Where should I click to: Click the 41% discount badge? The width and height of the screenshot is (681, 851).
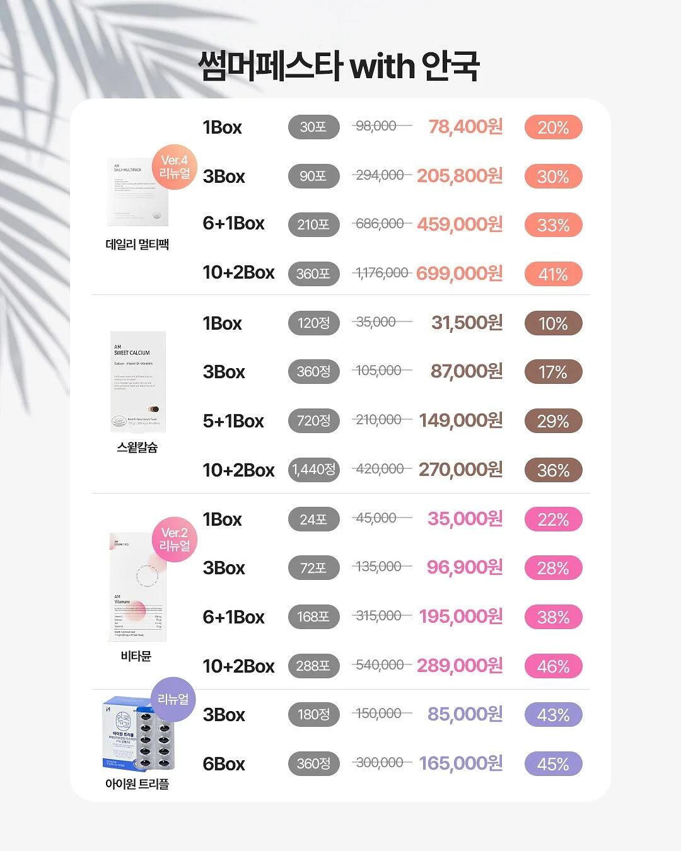click(x=553, y=274)
